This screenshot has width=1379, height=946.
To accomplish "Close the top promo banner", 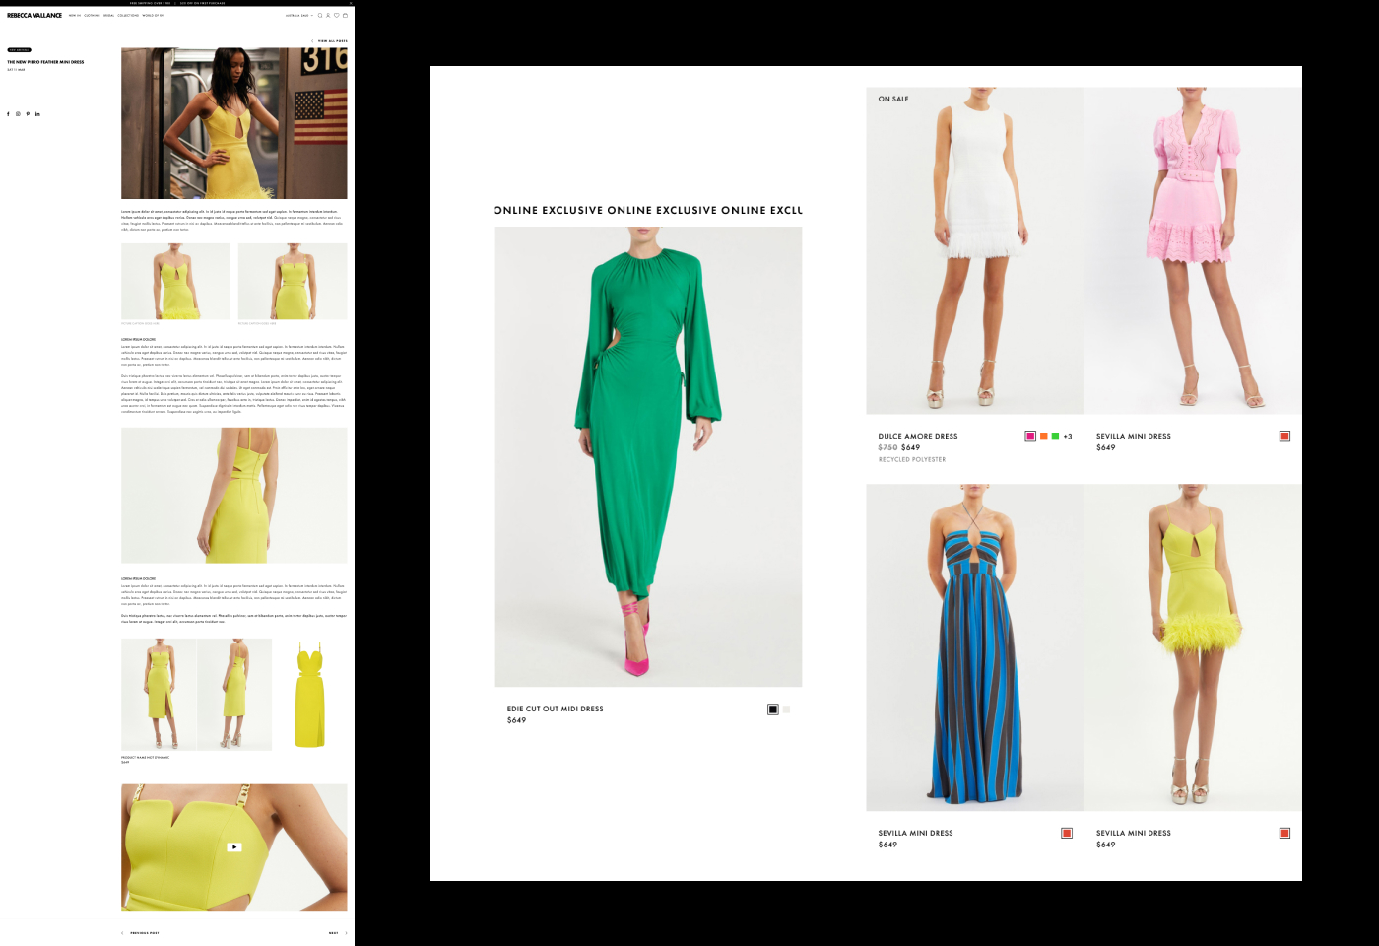I will pos(350,3).
